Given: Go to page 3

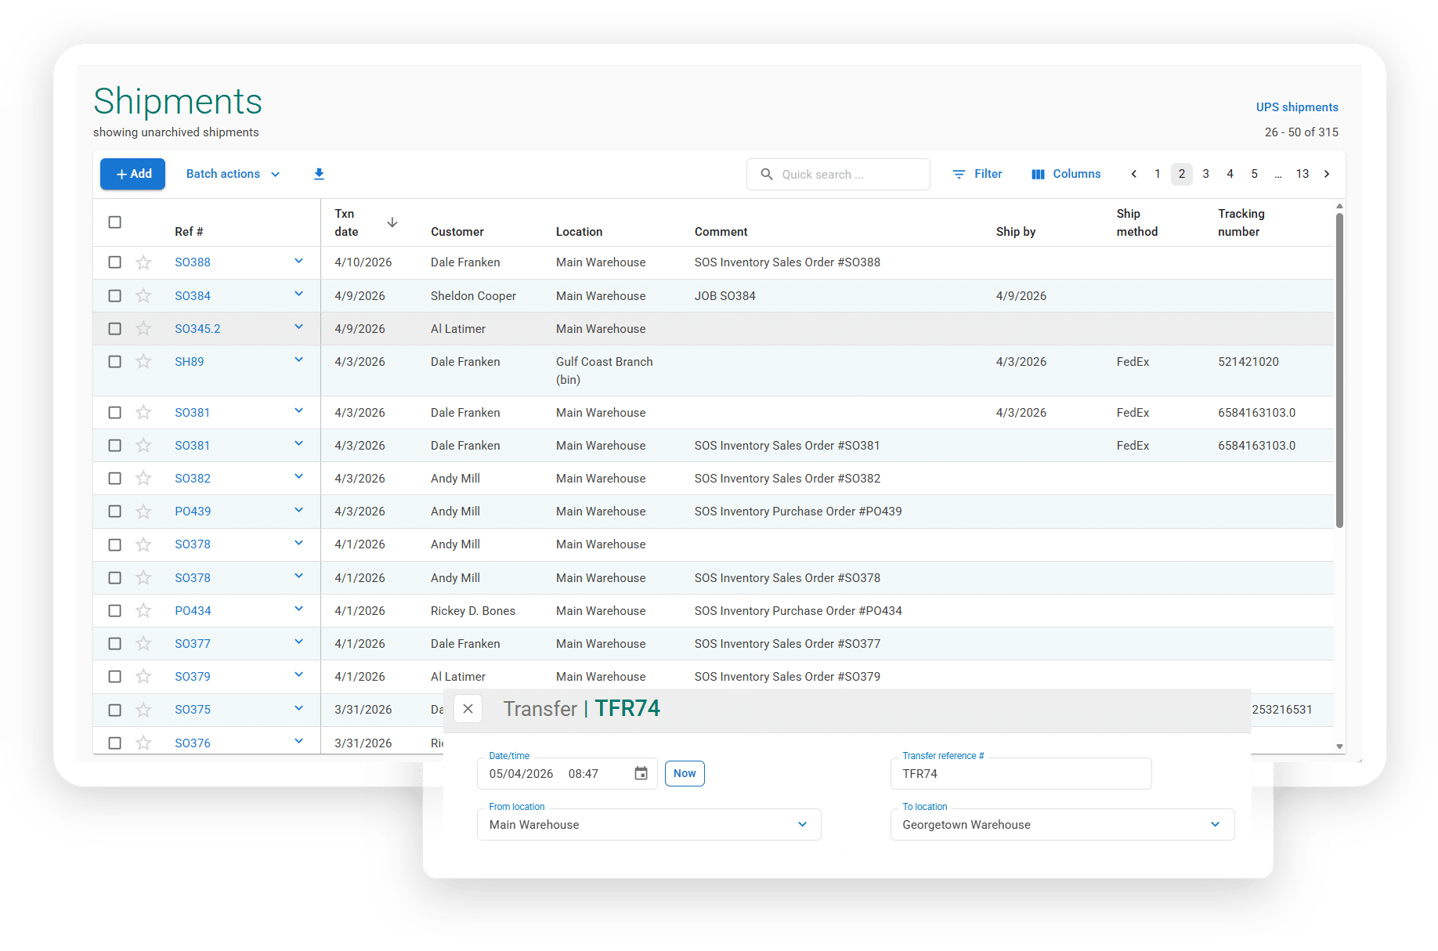Looking at the screenshot, I should tap(1206, 174).
